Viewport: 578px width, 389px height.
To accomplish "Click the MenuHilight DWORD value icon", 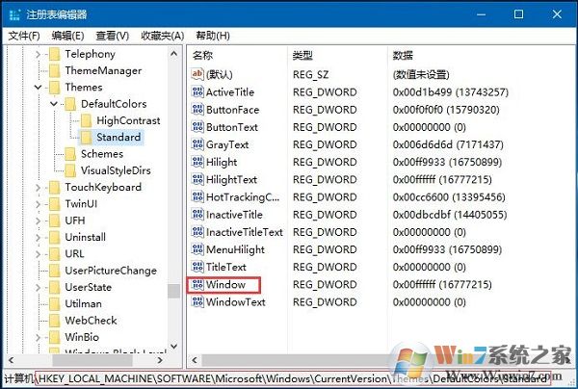I will (197, 249).
